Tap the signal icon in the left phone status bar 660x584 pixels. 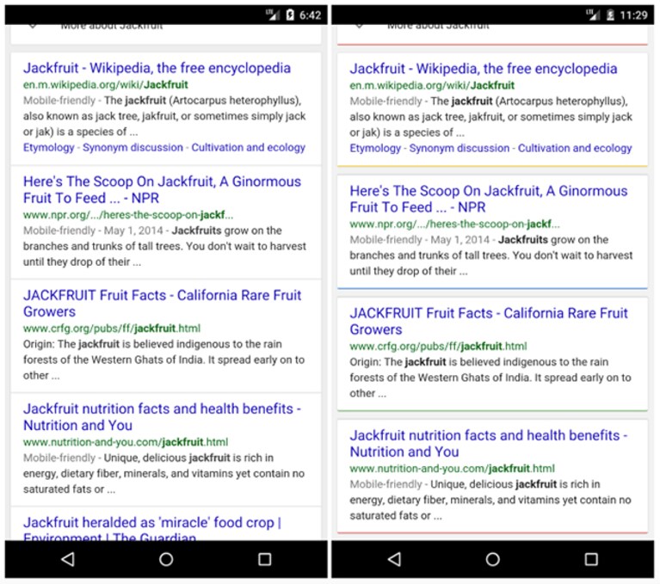click(273, 15)
